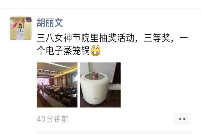Screen dimensions: 201x134
Task: Tap the gray comment bar below the post
Action: (x=114, y=132)
